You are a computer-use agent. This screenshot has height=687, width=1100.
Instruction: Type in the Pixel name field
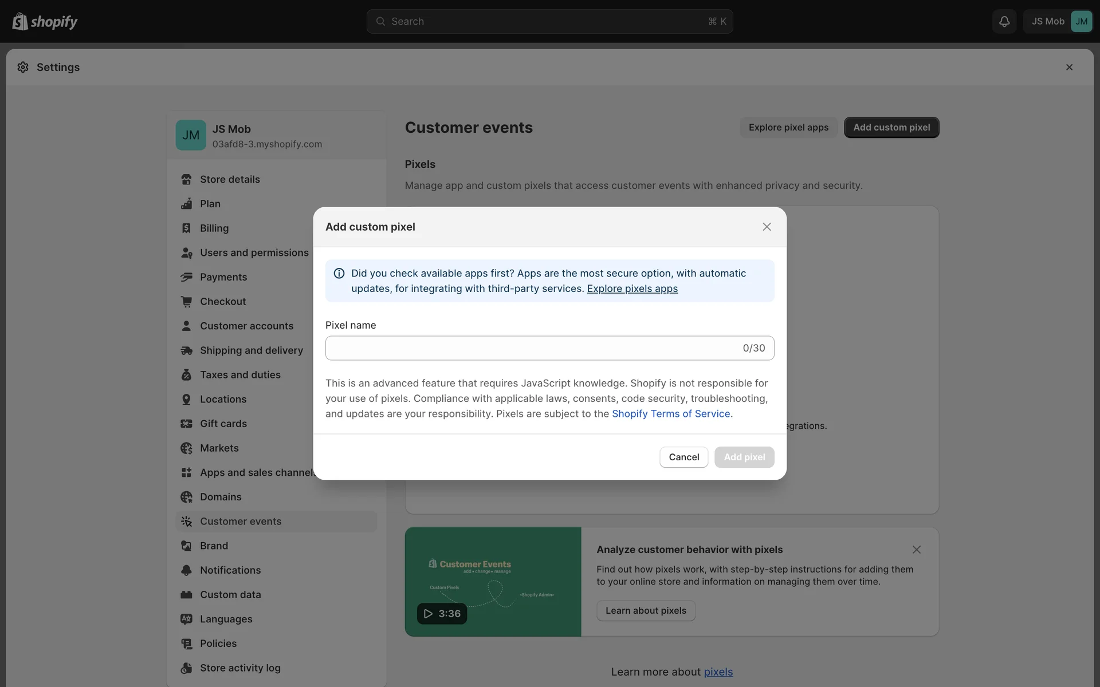[x=533, y=348]
